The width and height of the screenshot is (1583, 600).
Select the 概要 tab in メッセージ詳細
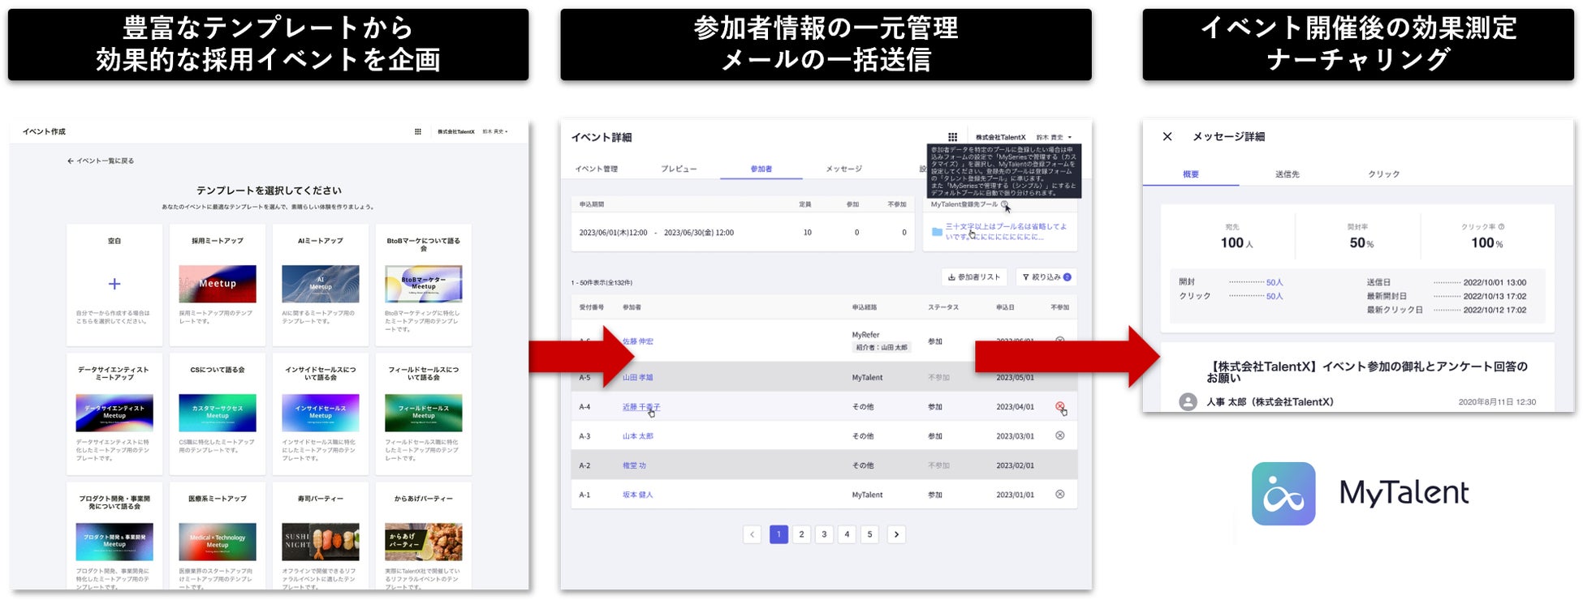(1191, 174)
